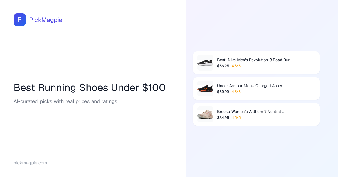The image size is (338, 177).
Task: Click the Under Armour black-orange shoe thumbnail
Action: [205, 88]
